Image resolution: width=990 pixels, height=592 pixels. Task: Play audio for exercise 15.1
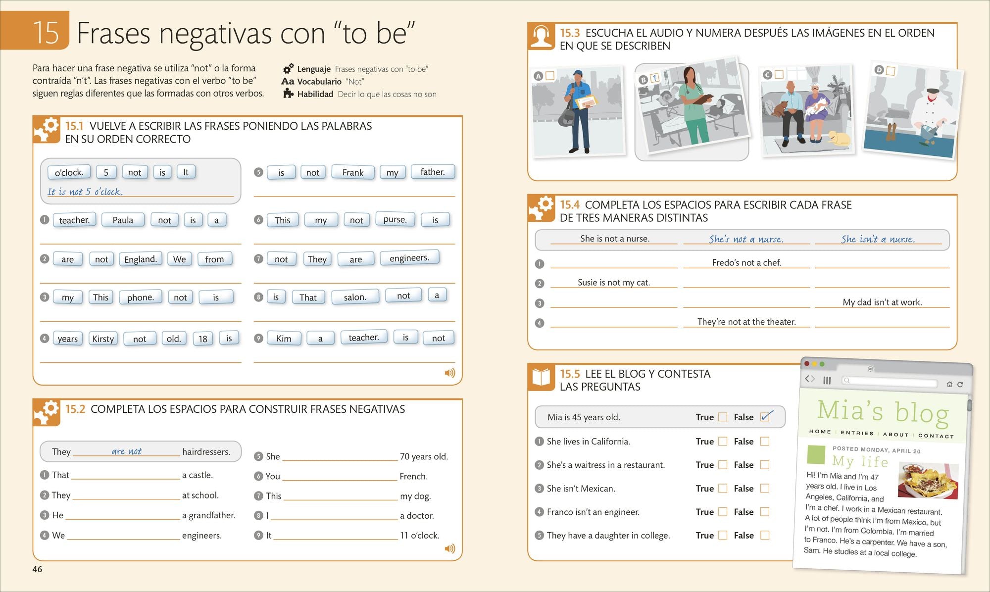click(449, 373)
